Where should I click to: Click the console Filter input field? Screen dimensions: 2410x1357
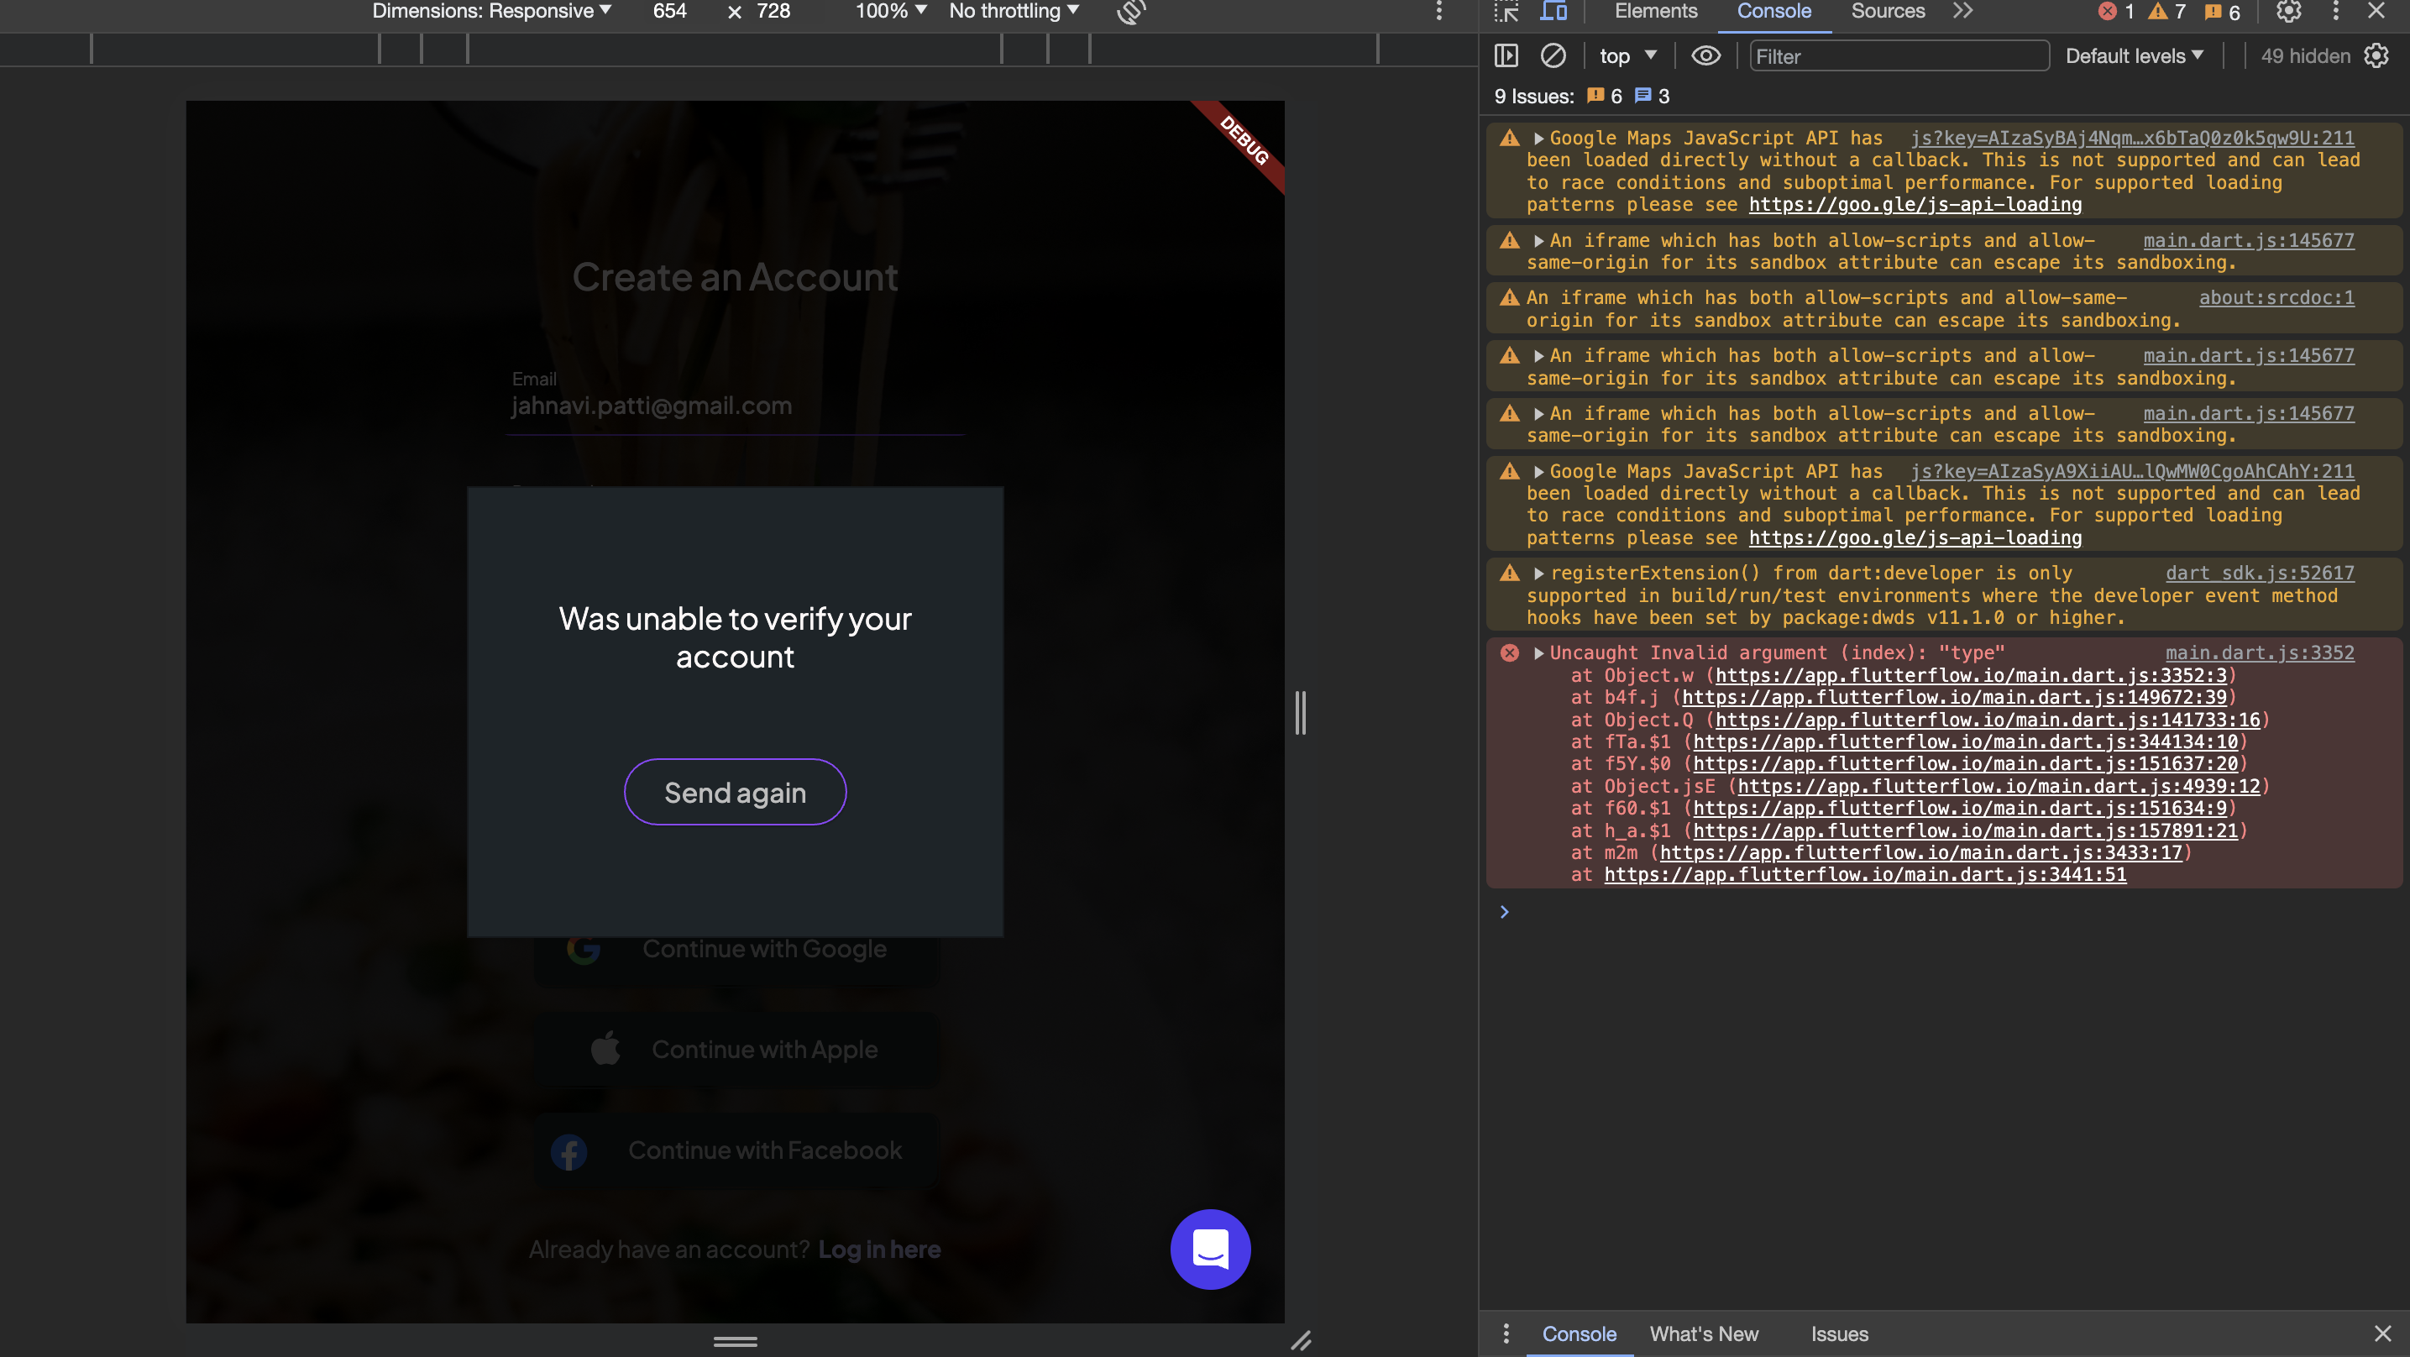click(1899, 56)
